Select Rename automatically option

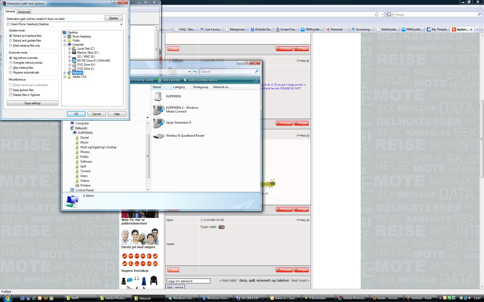tap(11, 72)
